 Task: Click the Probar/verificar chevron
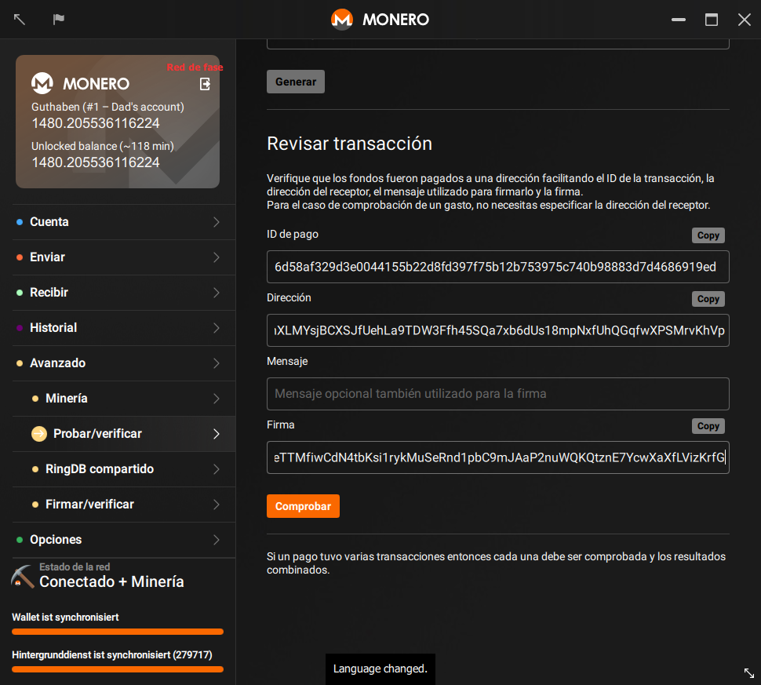[217, 434]
